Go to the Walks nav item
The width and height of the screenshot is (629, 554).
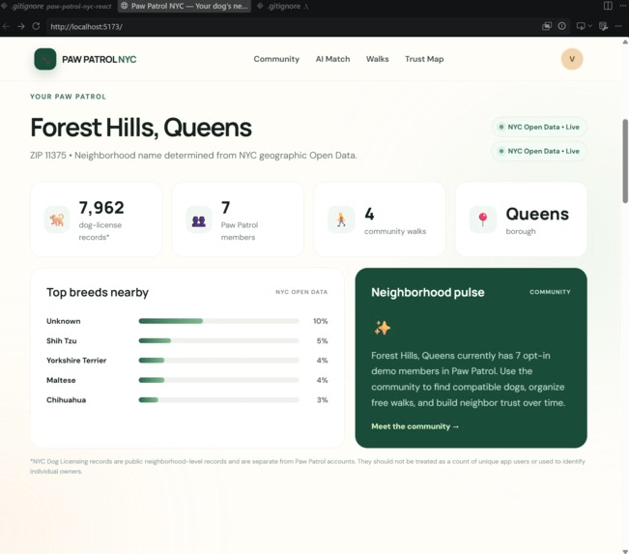377,59
